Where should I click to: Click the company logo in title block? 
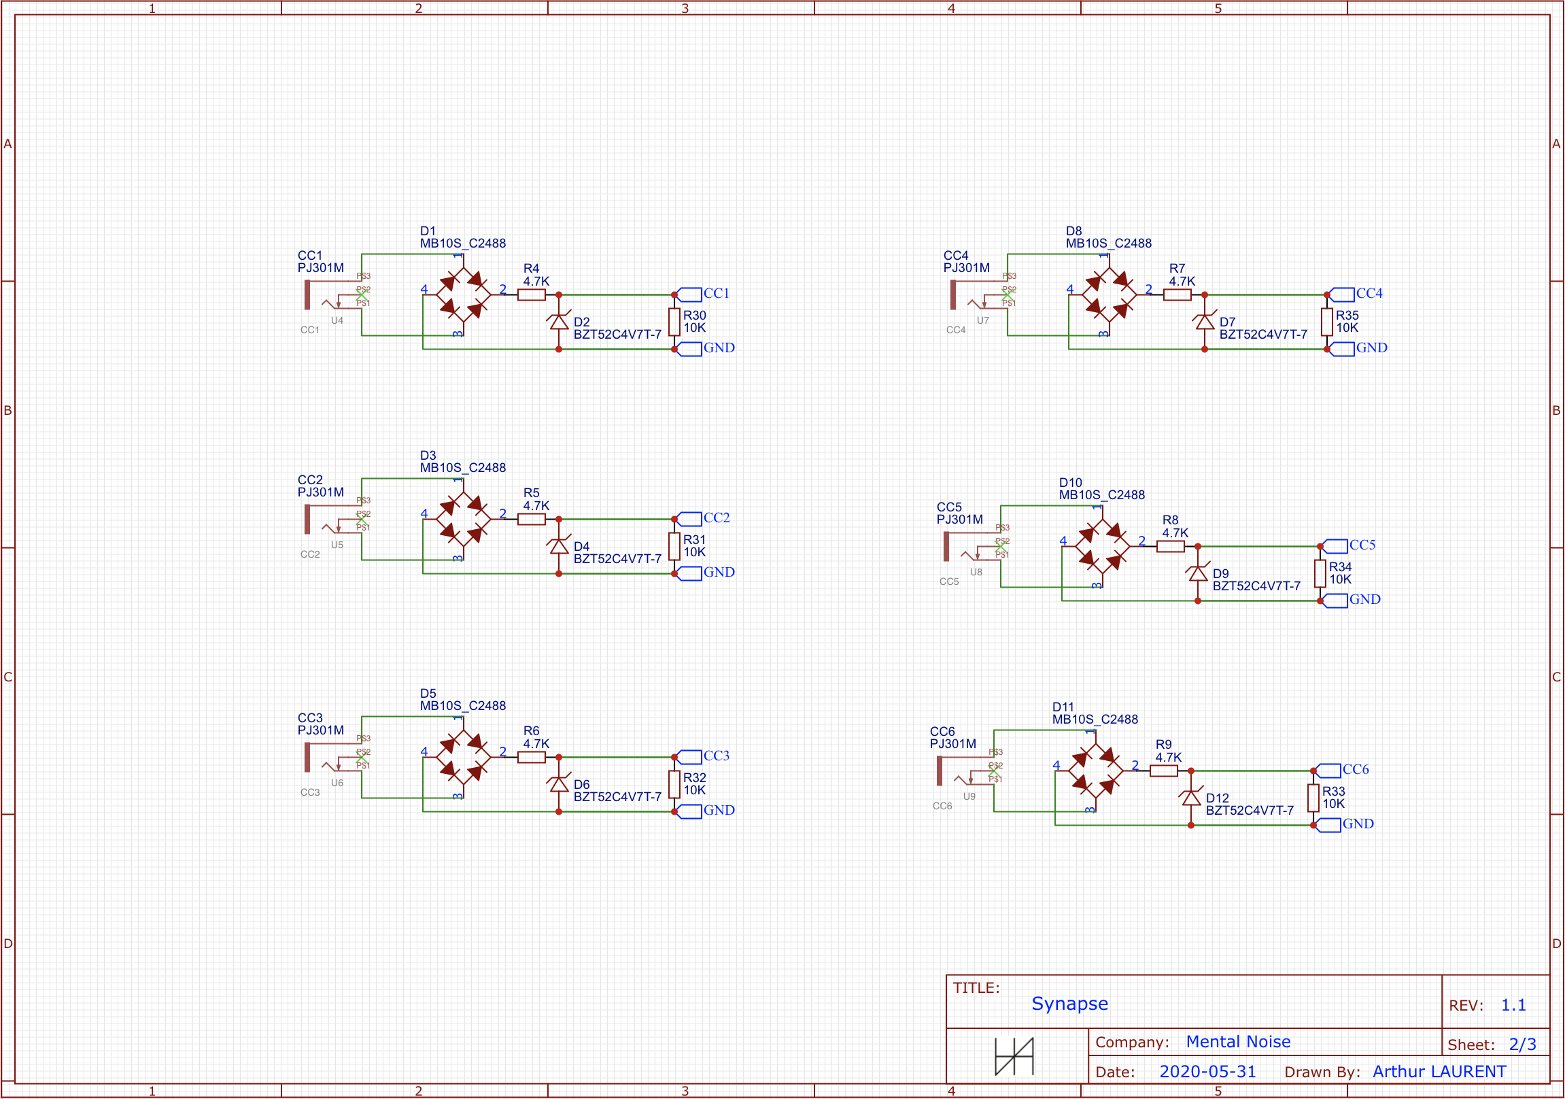1014,1056
